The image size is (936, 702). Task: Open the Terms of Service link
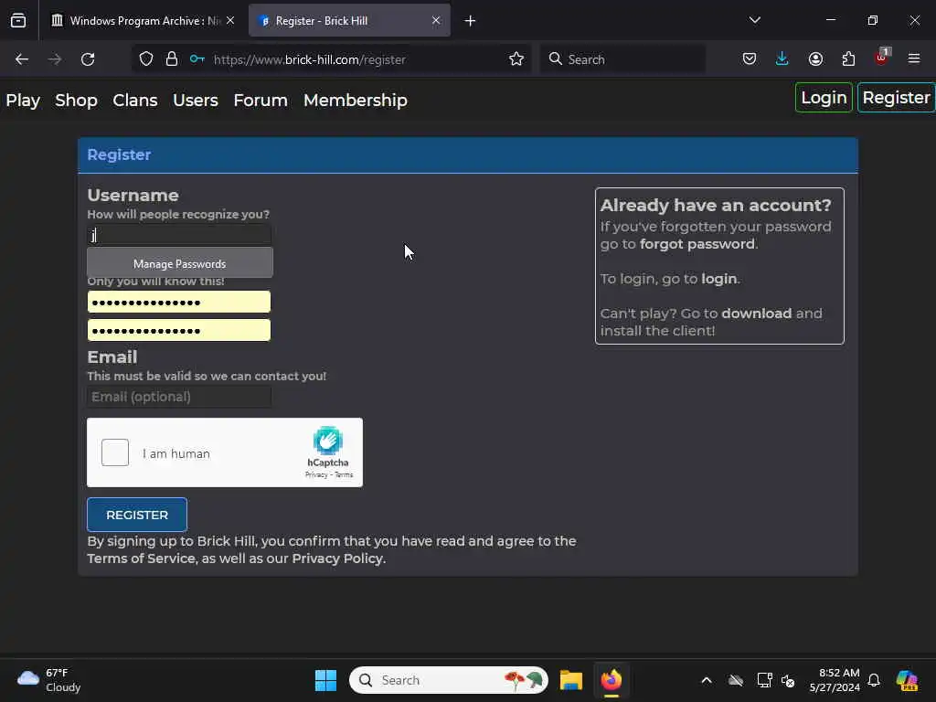tap(142, 558)
